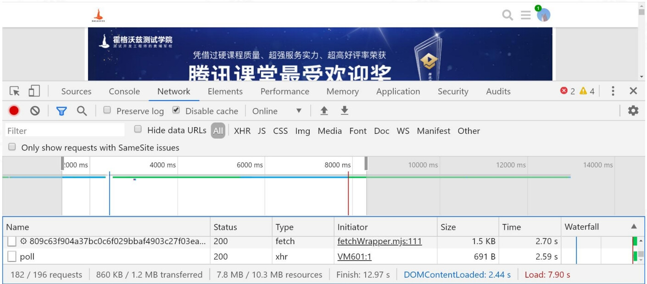This screenshot has height=284, width=647.
Task: Filter requests by XHR
Action: (x=242, y=131)
